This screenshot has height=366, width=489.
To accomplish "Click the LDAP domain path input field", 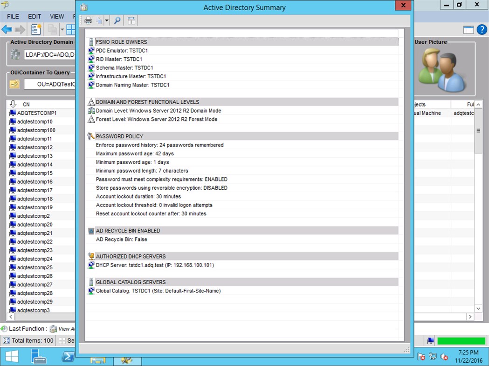I will tap(50, 54).
